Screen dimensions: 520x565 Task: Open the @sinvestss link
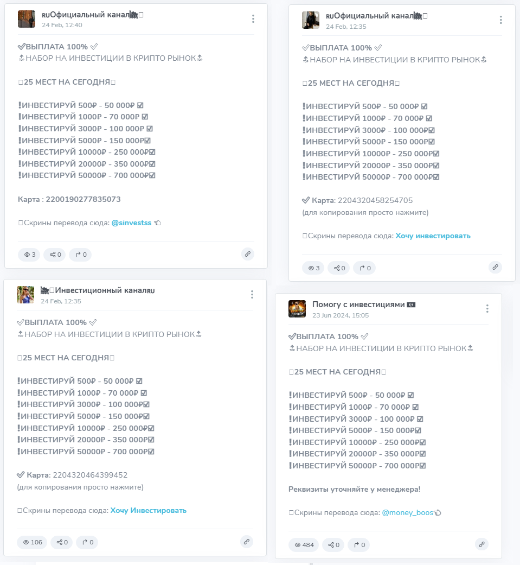[x=131, y=223]
